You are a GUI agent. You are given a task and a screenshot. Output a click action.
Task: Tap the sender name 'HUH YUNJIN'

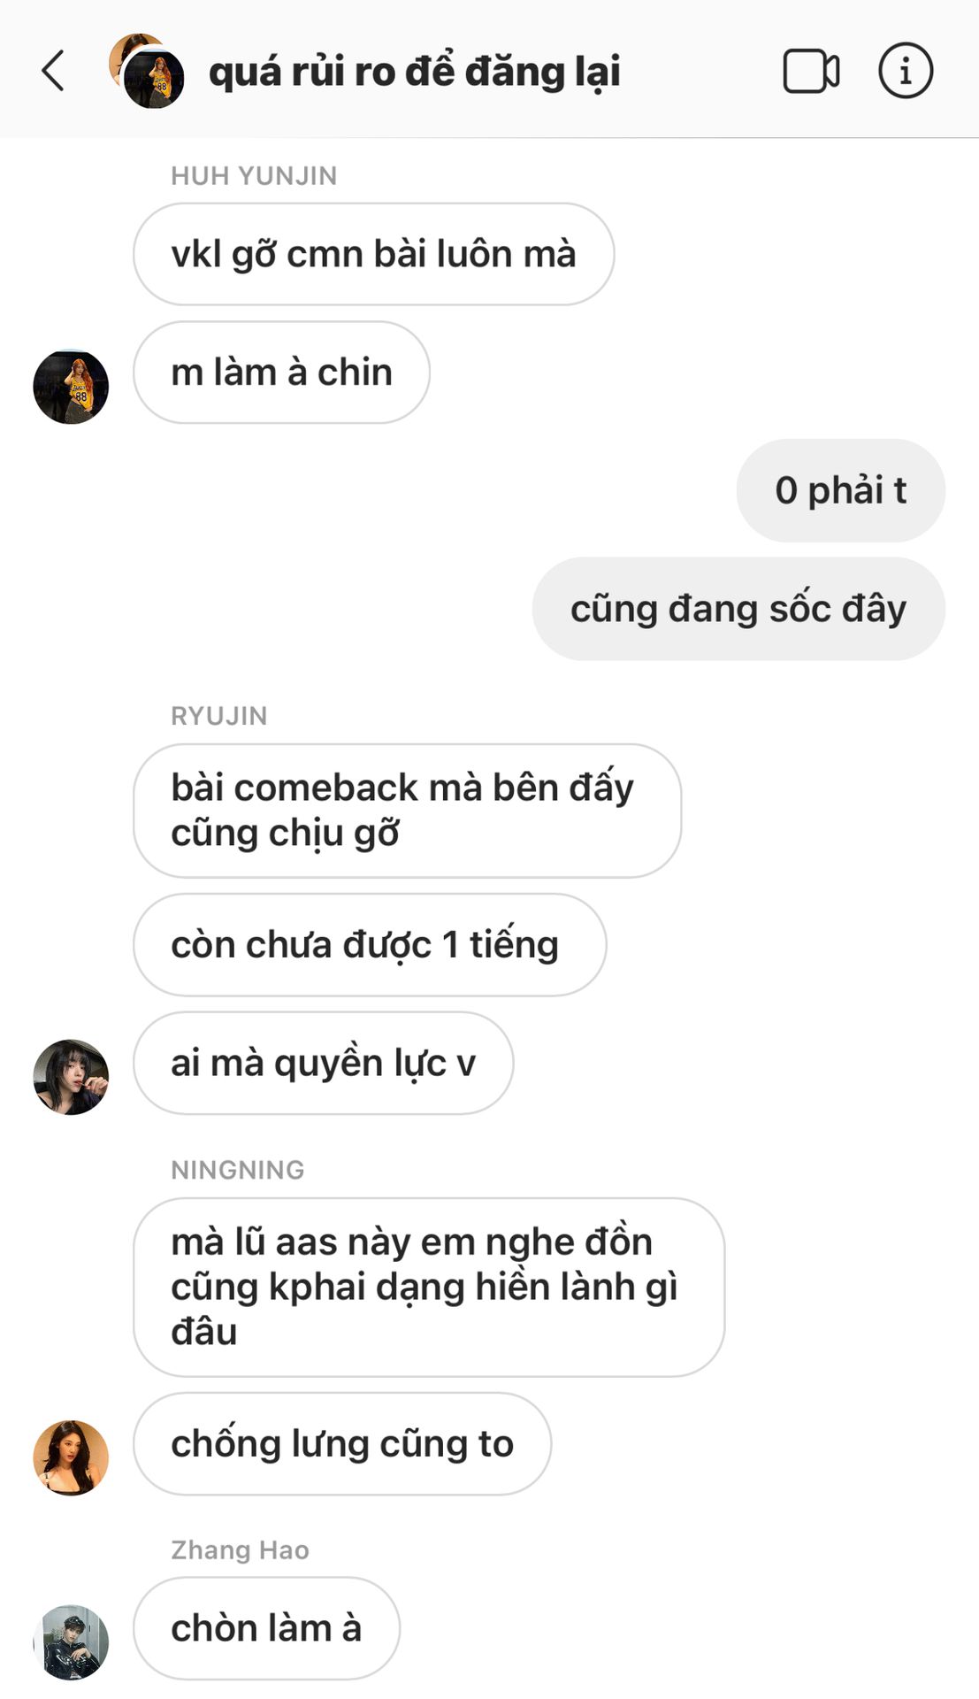254,176
